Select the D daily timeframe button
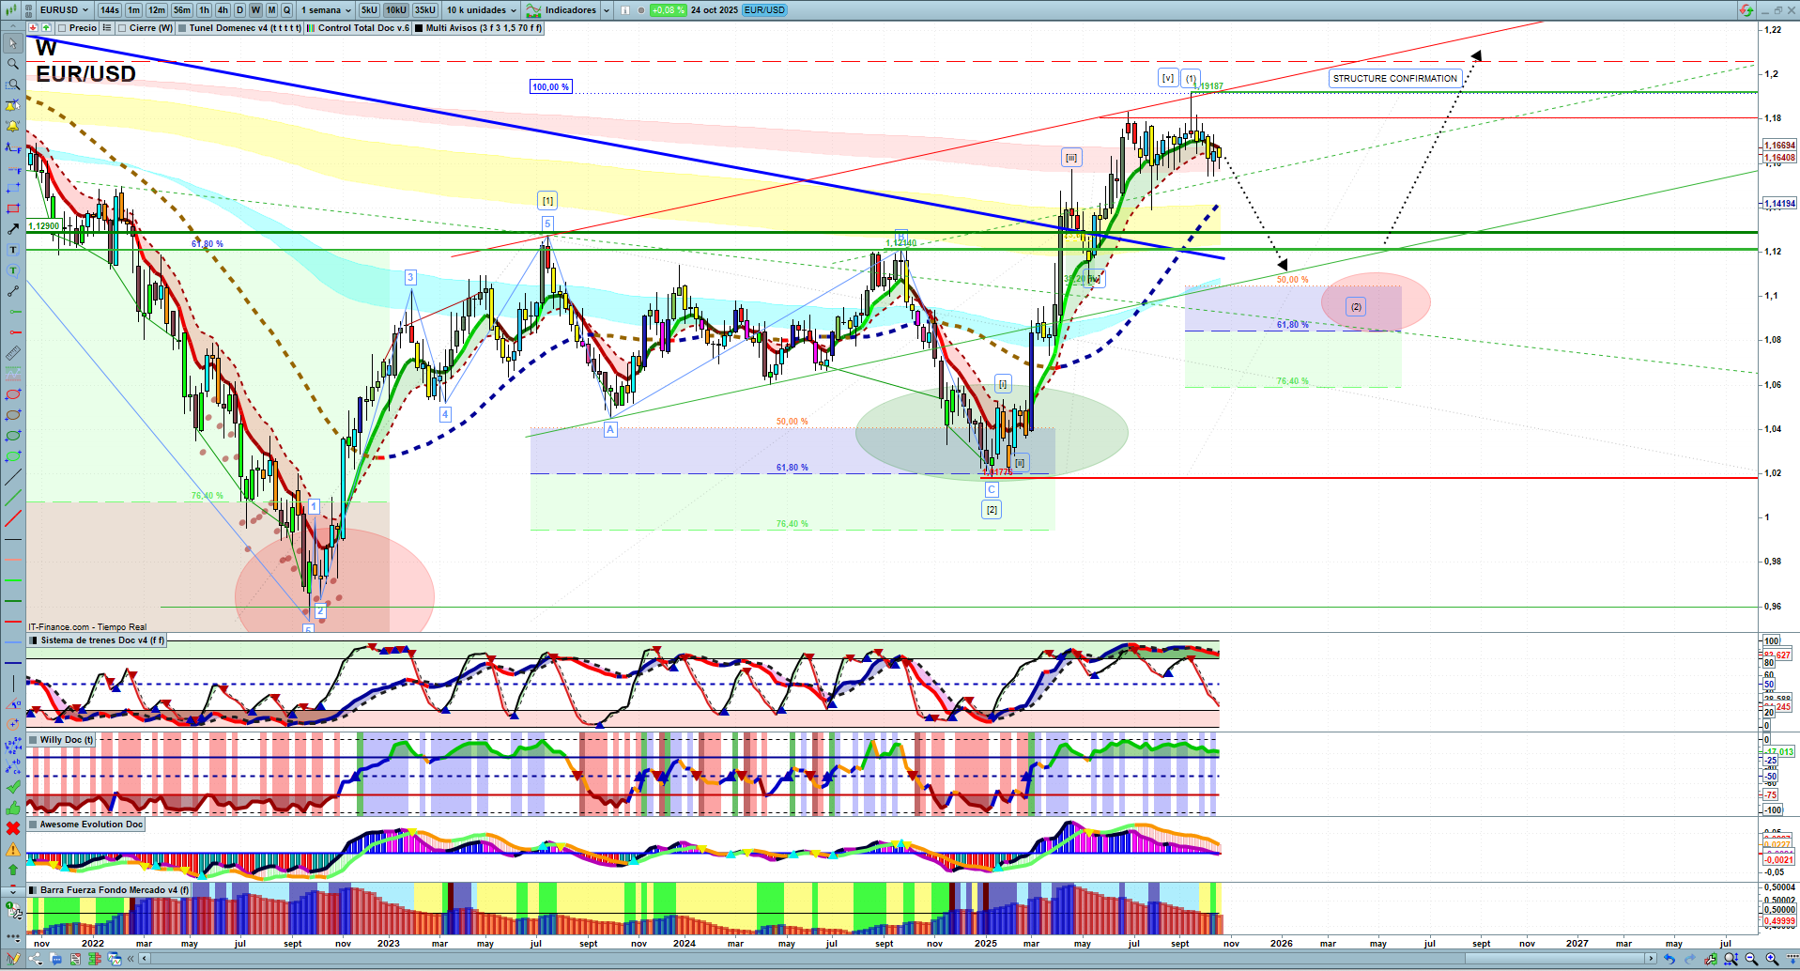 point(239,10)
